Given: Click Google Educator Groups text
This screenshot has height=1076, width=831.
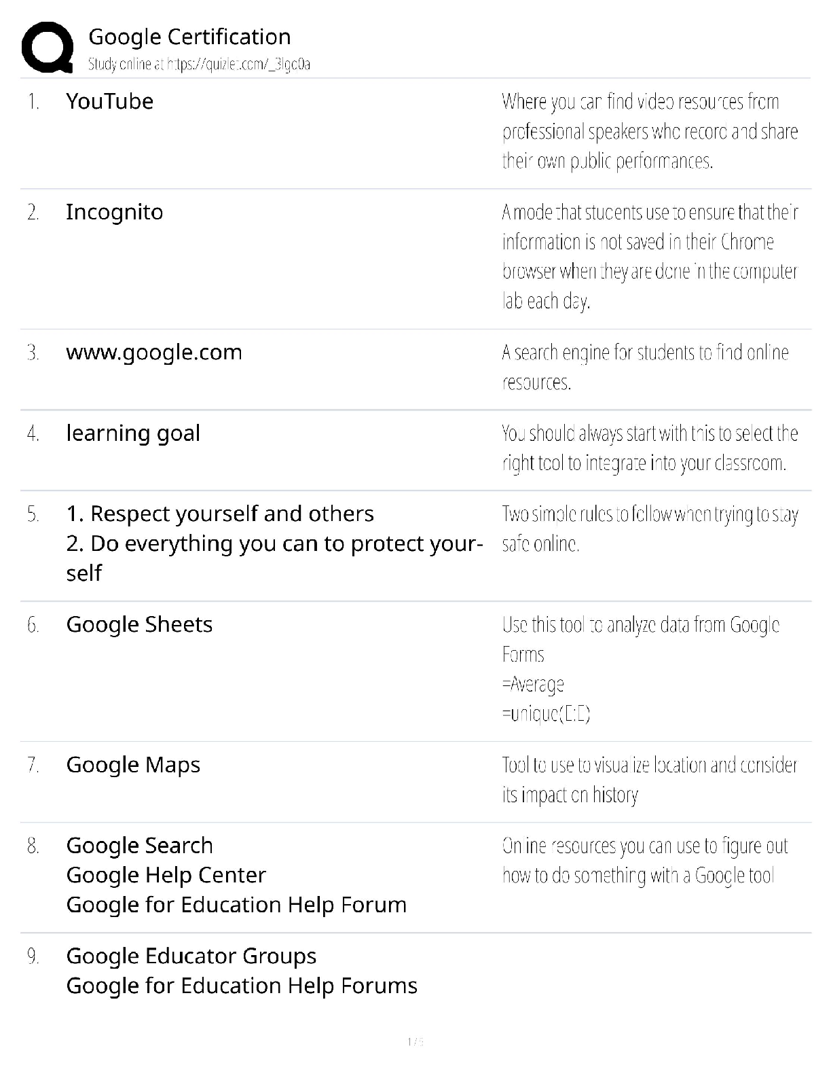Looking at the screenshot, I should 191,956.
